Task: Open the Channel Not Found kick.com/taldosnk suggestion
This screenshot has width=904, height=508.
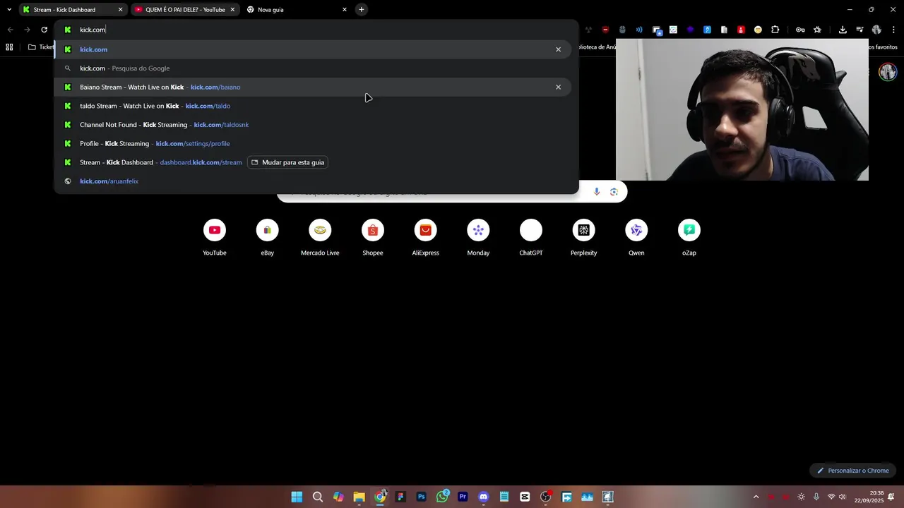Action: click(x=312, y=125)
